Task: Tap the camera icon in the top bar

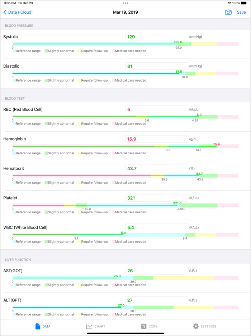Action: click(228, 12)
